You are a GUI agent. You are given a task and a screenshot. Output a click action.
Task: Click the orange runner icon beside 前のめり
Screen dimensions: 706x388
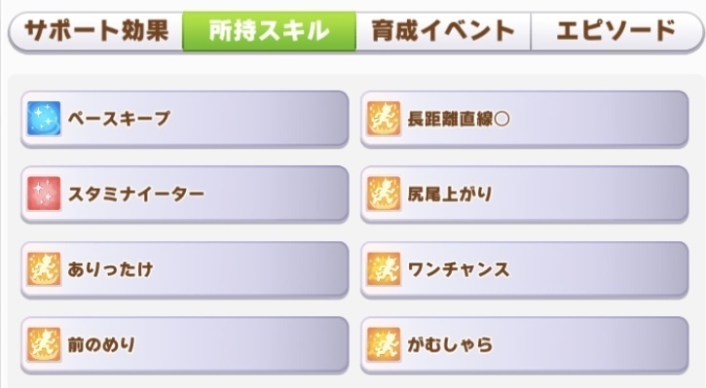click(x=44, y=345)
